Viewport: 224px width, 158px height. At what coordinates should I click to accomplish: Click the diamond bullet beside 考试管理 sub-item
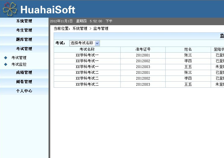coord(6,58)
